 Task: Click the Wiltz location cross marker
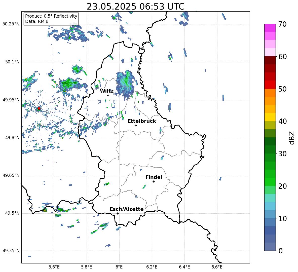pyautogui.click(x=108, y=95)
